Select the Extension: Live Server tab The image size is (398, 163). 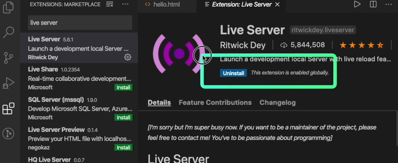click(x=241, y=5)
